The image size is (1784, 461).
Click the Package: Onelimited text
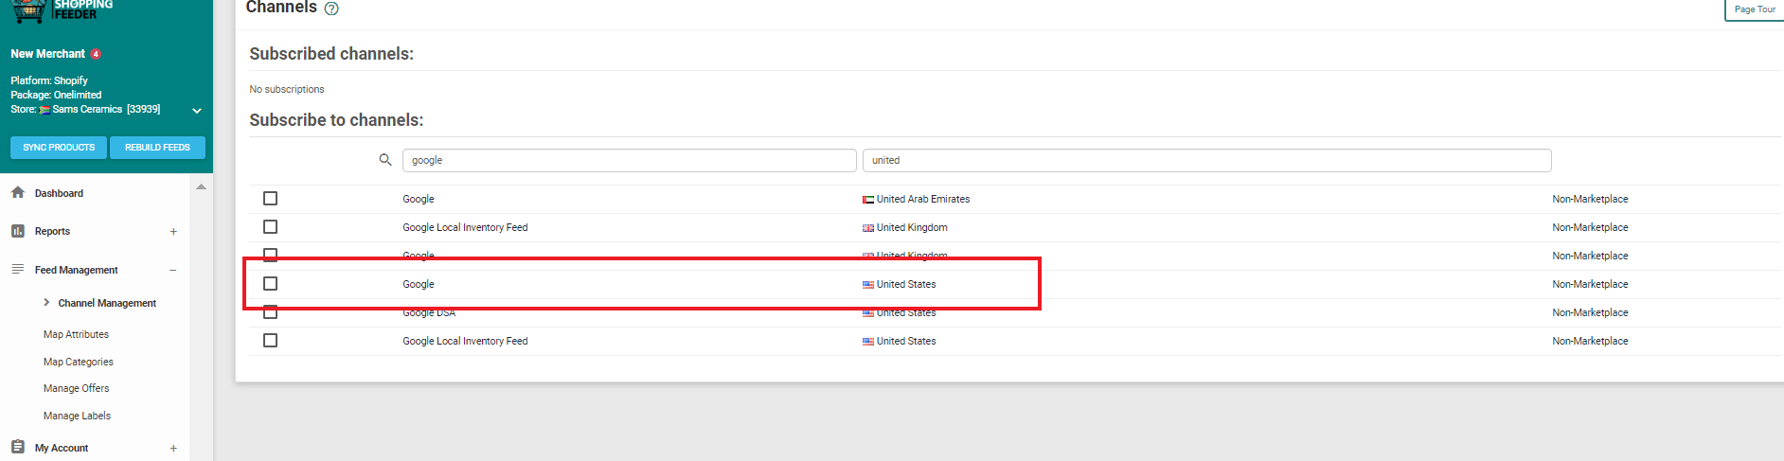coord(56,95)
